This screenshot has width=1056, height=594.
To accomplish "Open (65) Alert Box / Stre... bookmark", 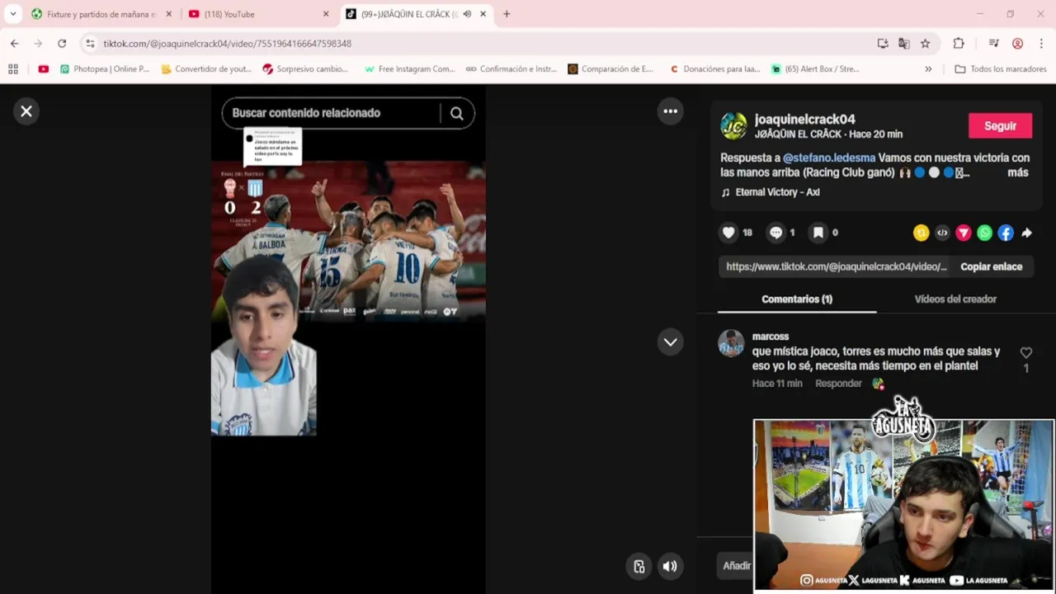I will (816, 69).
